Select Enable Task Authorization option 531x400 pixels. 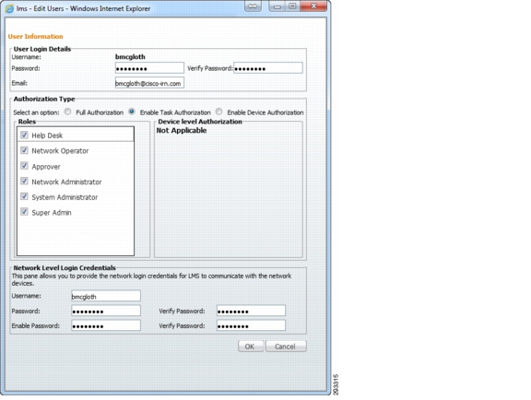point(132,112)
